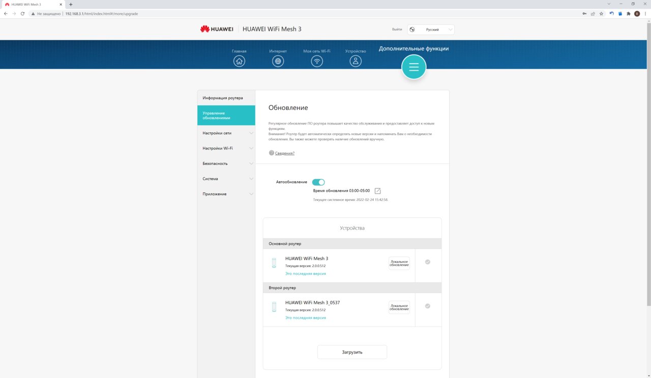Click the blue square extension icon
This screenshot has width=651, height=378.
pyautogui.click(x=620, y=14)
